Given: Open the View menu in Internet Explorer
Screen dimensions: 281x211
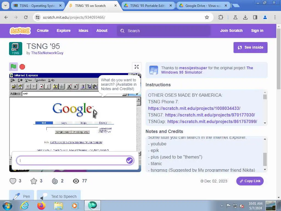Looking at the screenshot, I should pos(28,80).
